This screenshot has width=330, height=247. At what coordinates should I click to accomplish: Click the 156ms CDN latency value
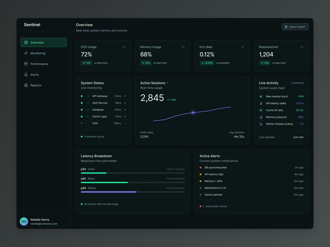(x=117, y=123)
